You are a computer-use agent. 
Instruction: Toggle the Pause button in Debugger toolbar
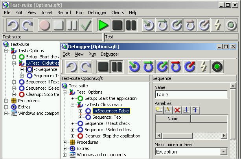(x=117, y=66)
